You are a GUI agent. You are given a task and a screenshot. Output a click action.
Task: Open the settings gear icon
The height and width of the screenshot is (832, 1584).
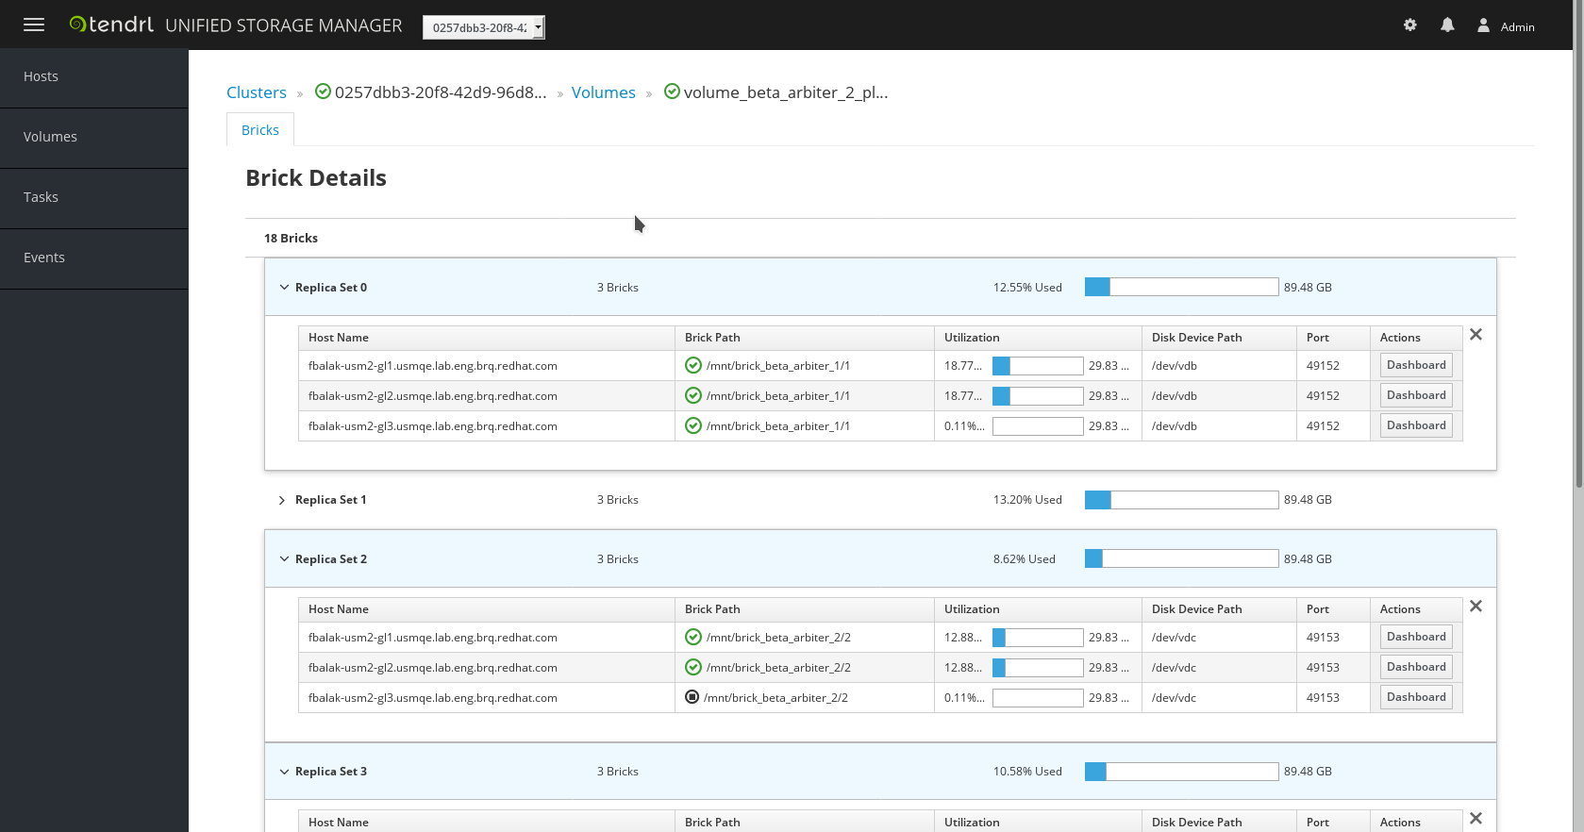(1409, 25)
